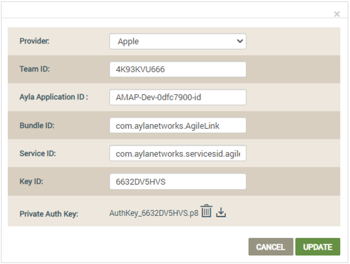Click the "Team ID:" label text

click(x=34, y=69)
